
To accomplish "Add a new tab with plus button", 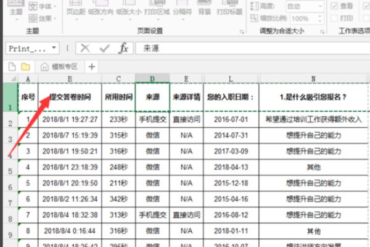I will tap(92, 67).
